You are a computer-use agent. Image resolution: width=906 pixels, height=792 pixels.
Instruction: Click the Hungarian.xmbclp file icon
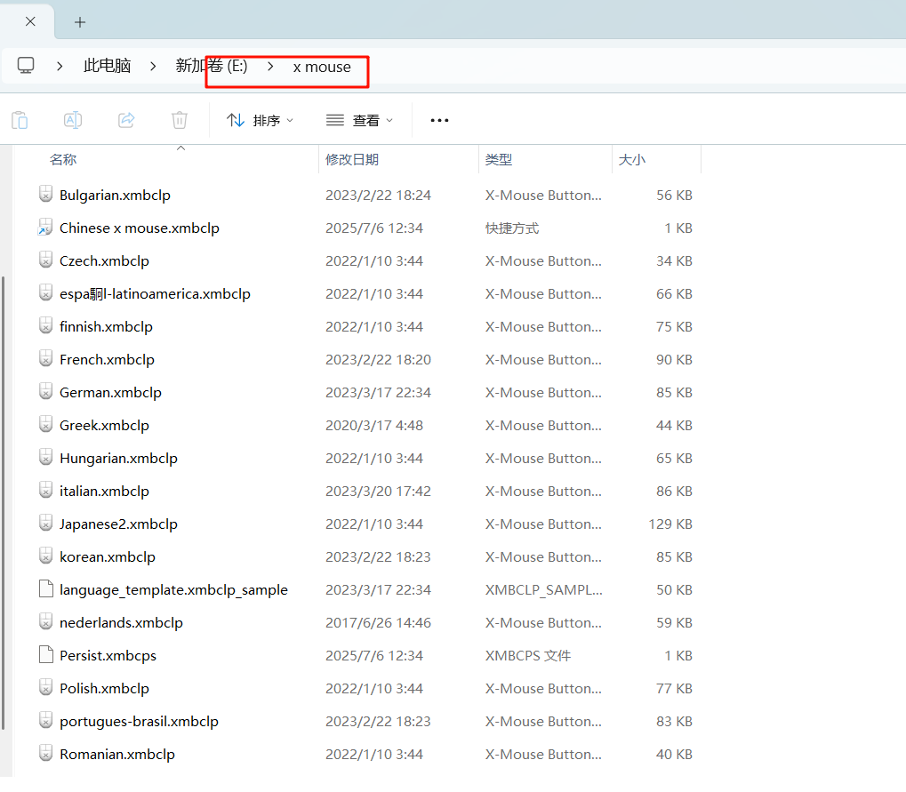(x=45, y=458)
